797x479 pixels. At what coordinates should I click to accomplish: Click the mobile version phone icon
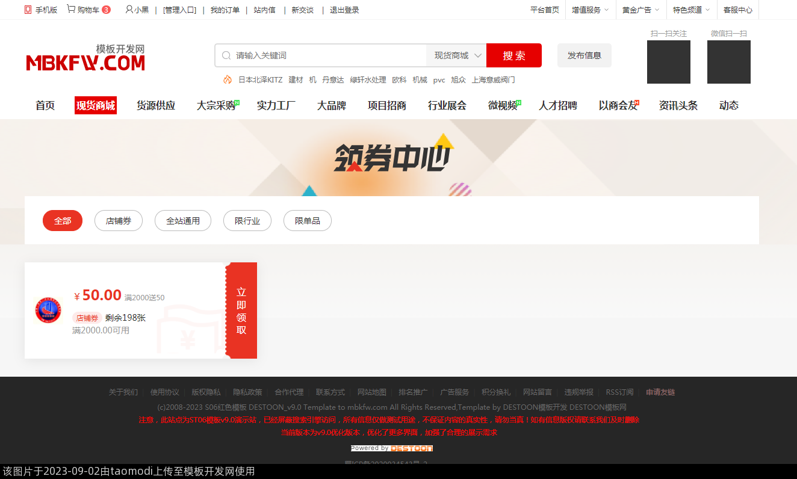(x=28, y=10)
